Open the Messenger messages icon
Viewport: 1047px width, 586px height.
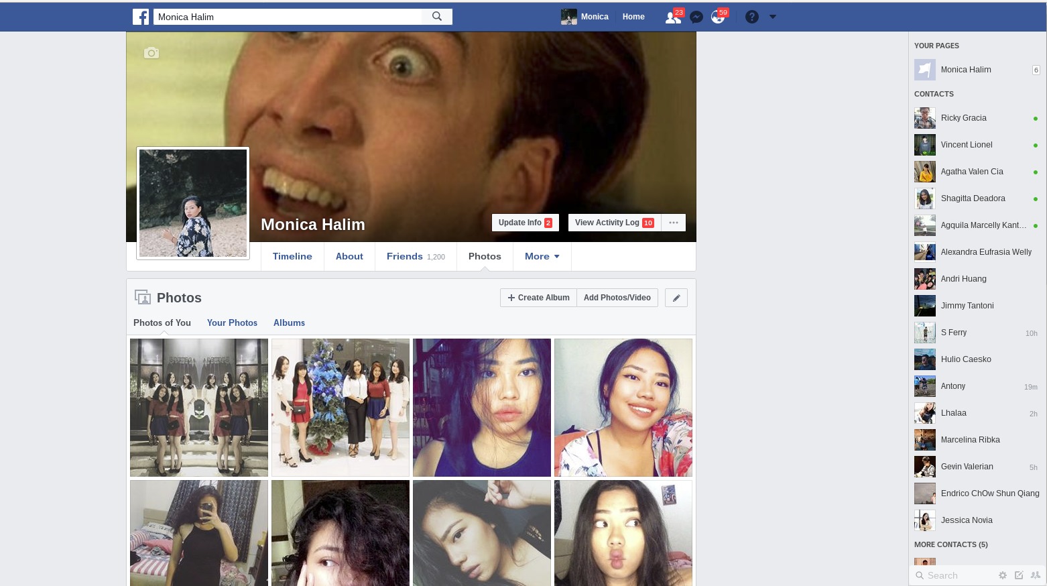point(696,17)
